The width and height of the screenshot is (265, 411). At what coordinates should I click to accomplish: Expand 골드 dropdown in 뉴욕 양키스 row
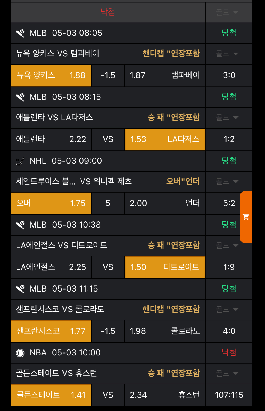[x=227, y=54]
